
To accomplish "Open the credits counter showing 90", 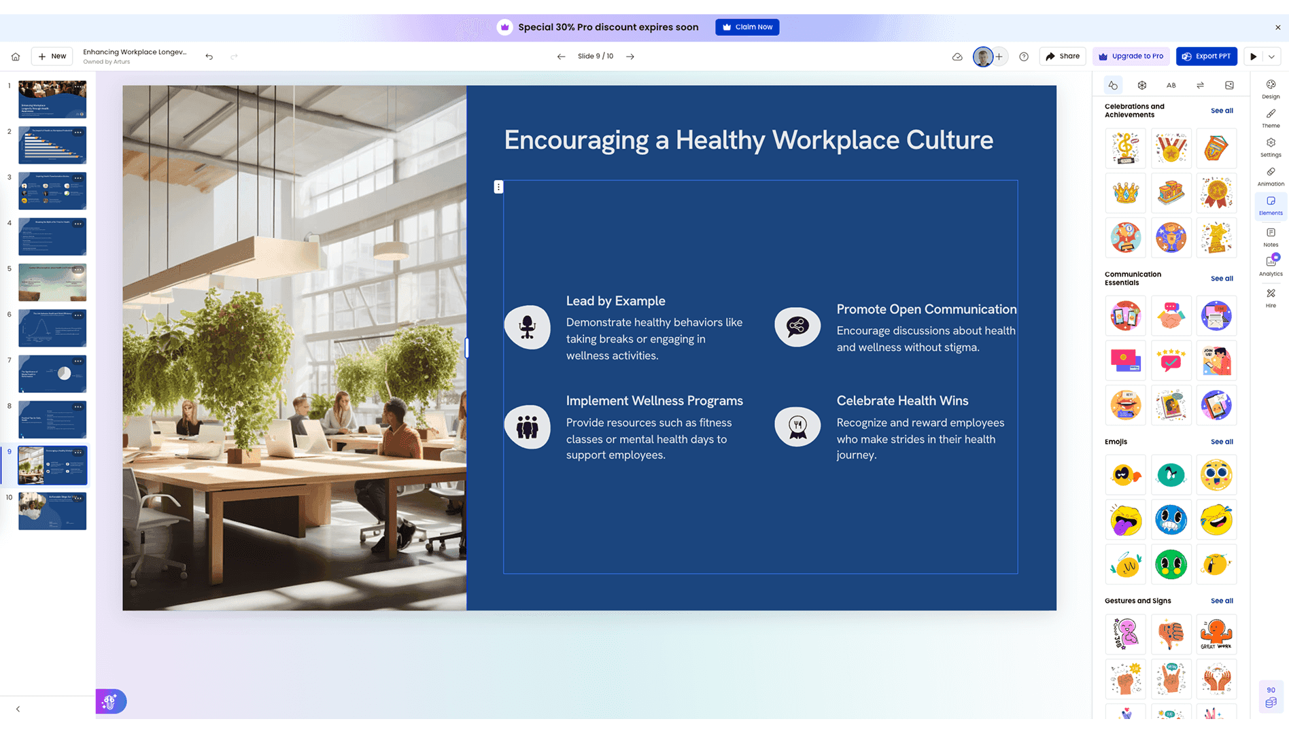I will (x=1271, y=697).
